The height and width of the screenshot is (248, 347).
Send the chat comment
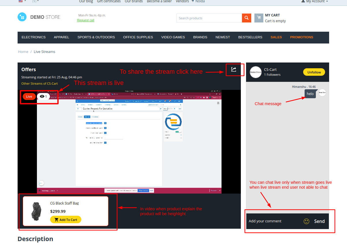click(319, 221)
